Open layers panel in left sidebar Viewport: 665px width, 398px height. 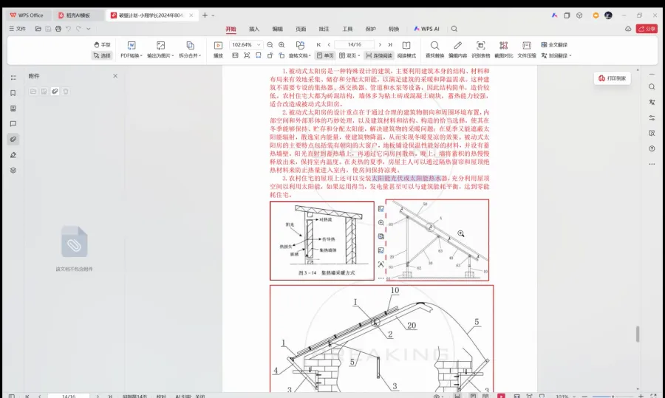point(13,170)
